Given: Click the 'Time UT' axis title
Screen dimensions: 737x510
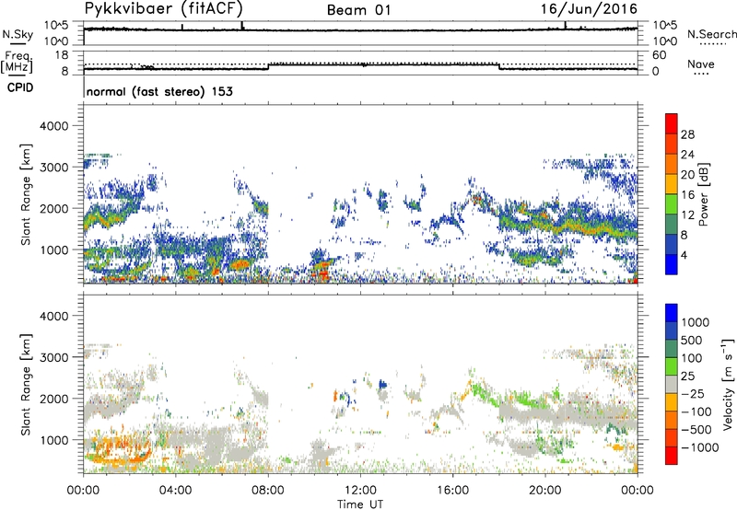Looking at the screenshot, I should click(360, 504).
